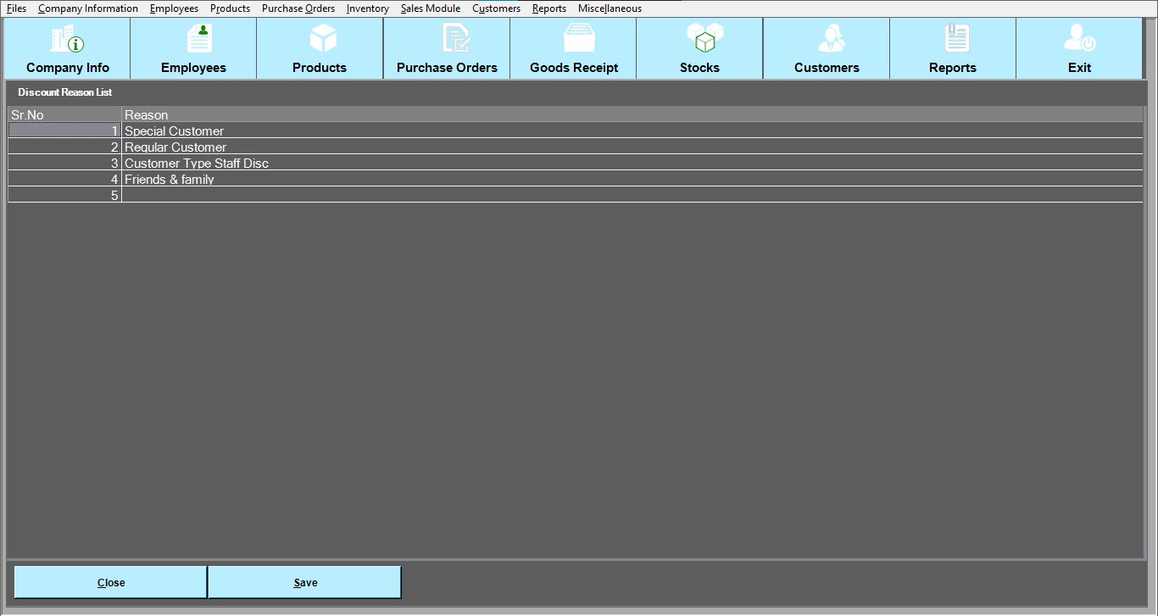Screen dimensions: 1158x616
Task: Open the Company Info toolbar icon
Action: [x=68, y=40]
